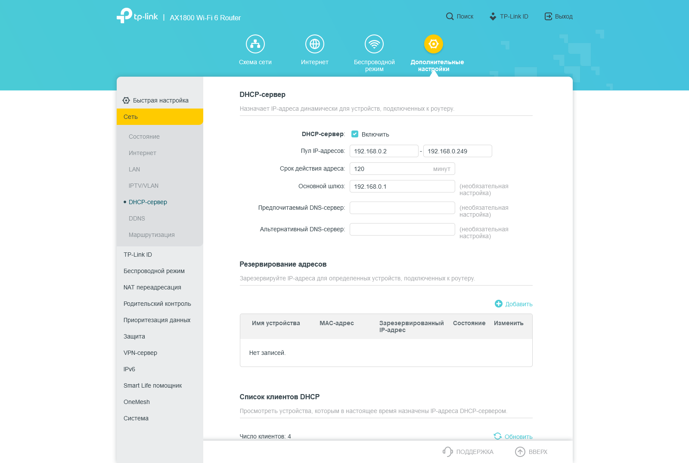Screen dimensions: 689x463
Task: Focus the Срок действия адреса field
Action: [x=402, y=169]
